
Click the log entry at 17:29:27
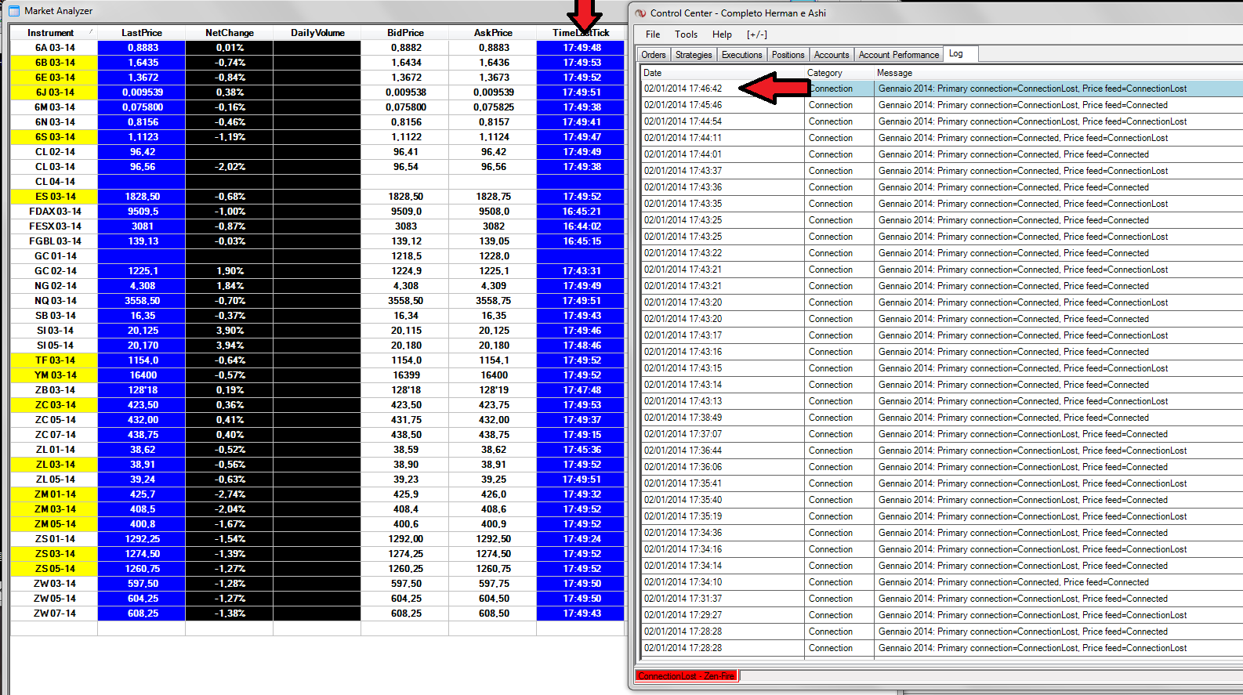click(x=942, y=615)
